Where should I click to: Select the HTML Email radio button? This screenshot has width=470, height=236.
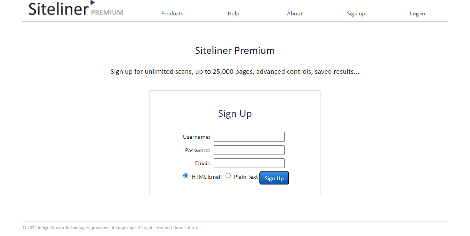[186, 176]
